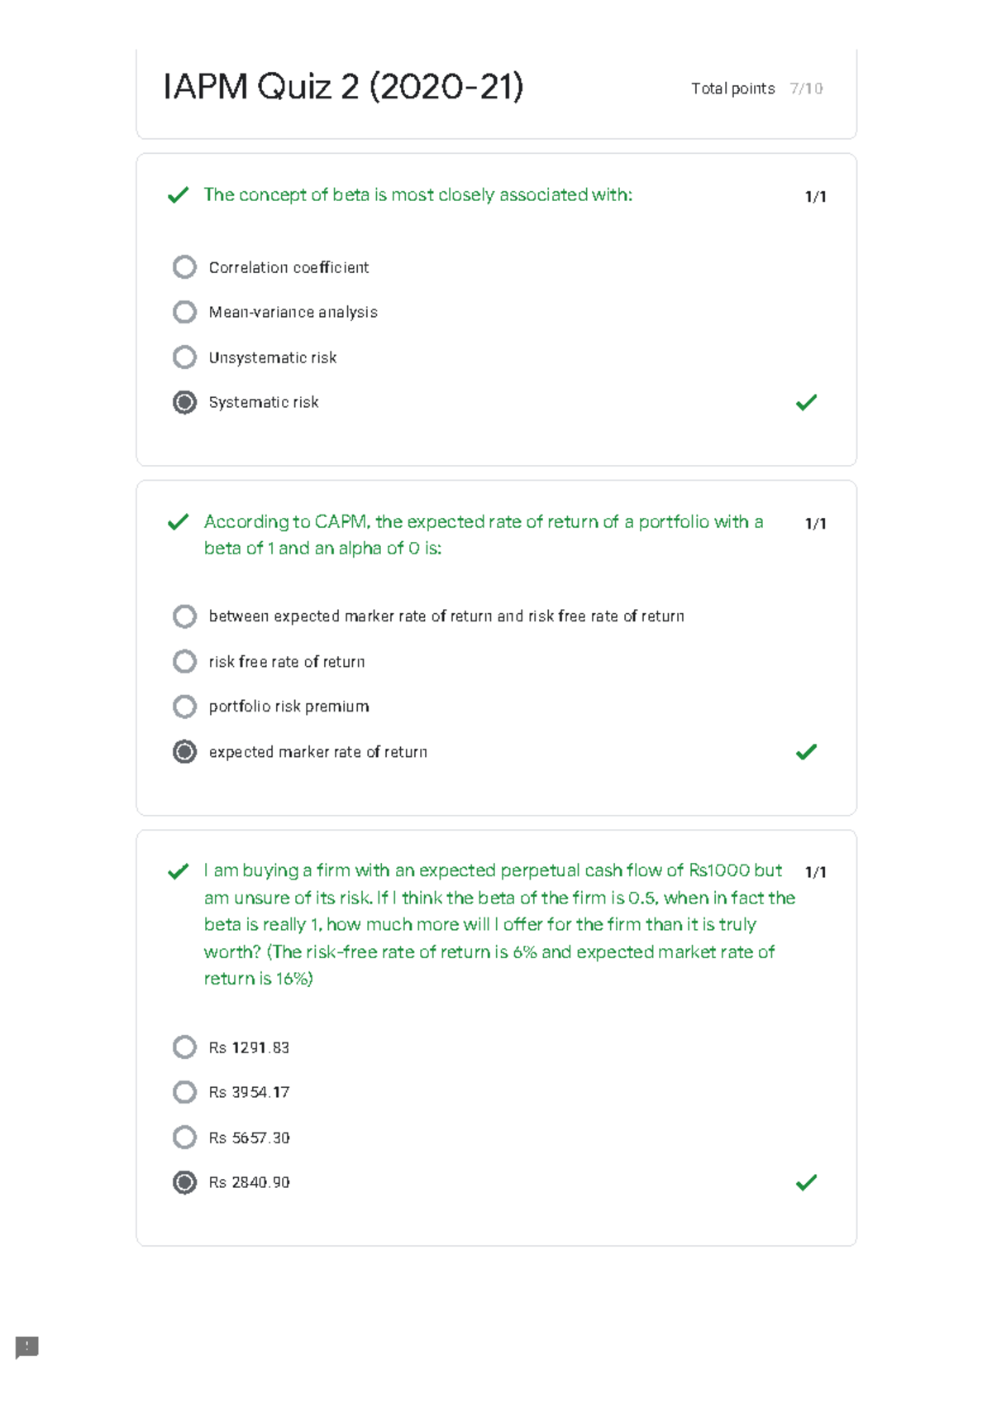
Task: Select the Rs 5657.30 answer option
Action: (x=184, y=1137)
